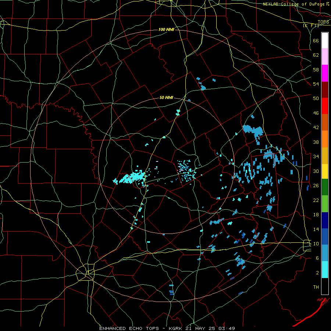Click the legend value 54
Image resolution: width=331 pixels, height=331 pixels.
316,84
